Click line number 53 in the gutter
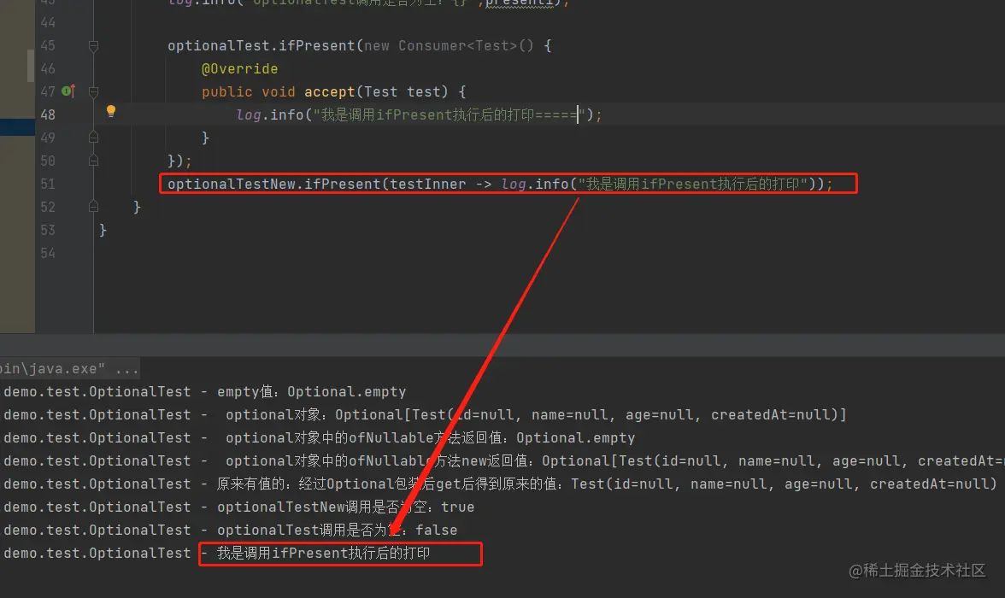The image size is (1005, 598). tap(48, 230)
